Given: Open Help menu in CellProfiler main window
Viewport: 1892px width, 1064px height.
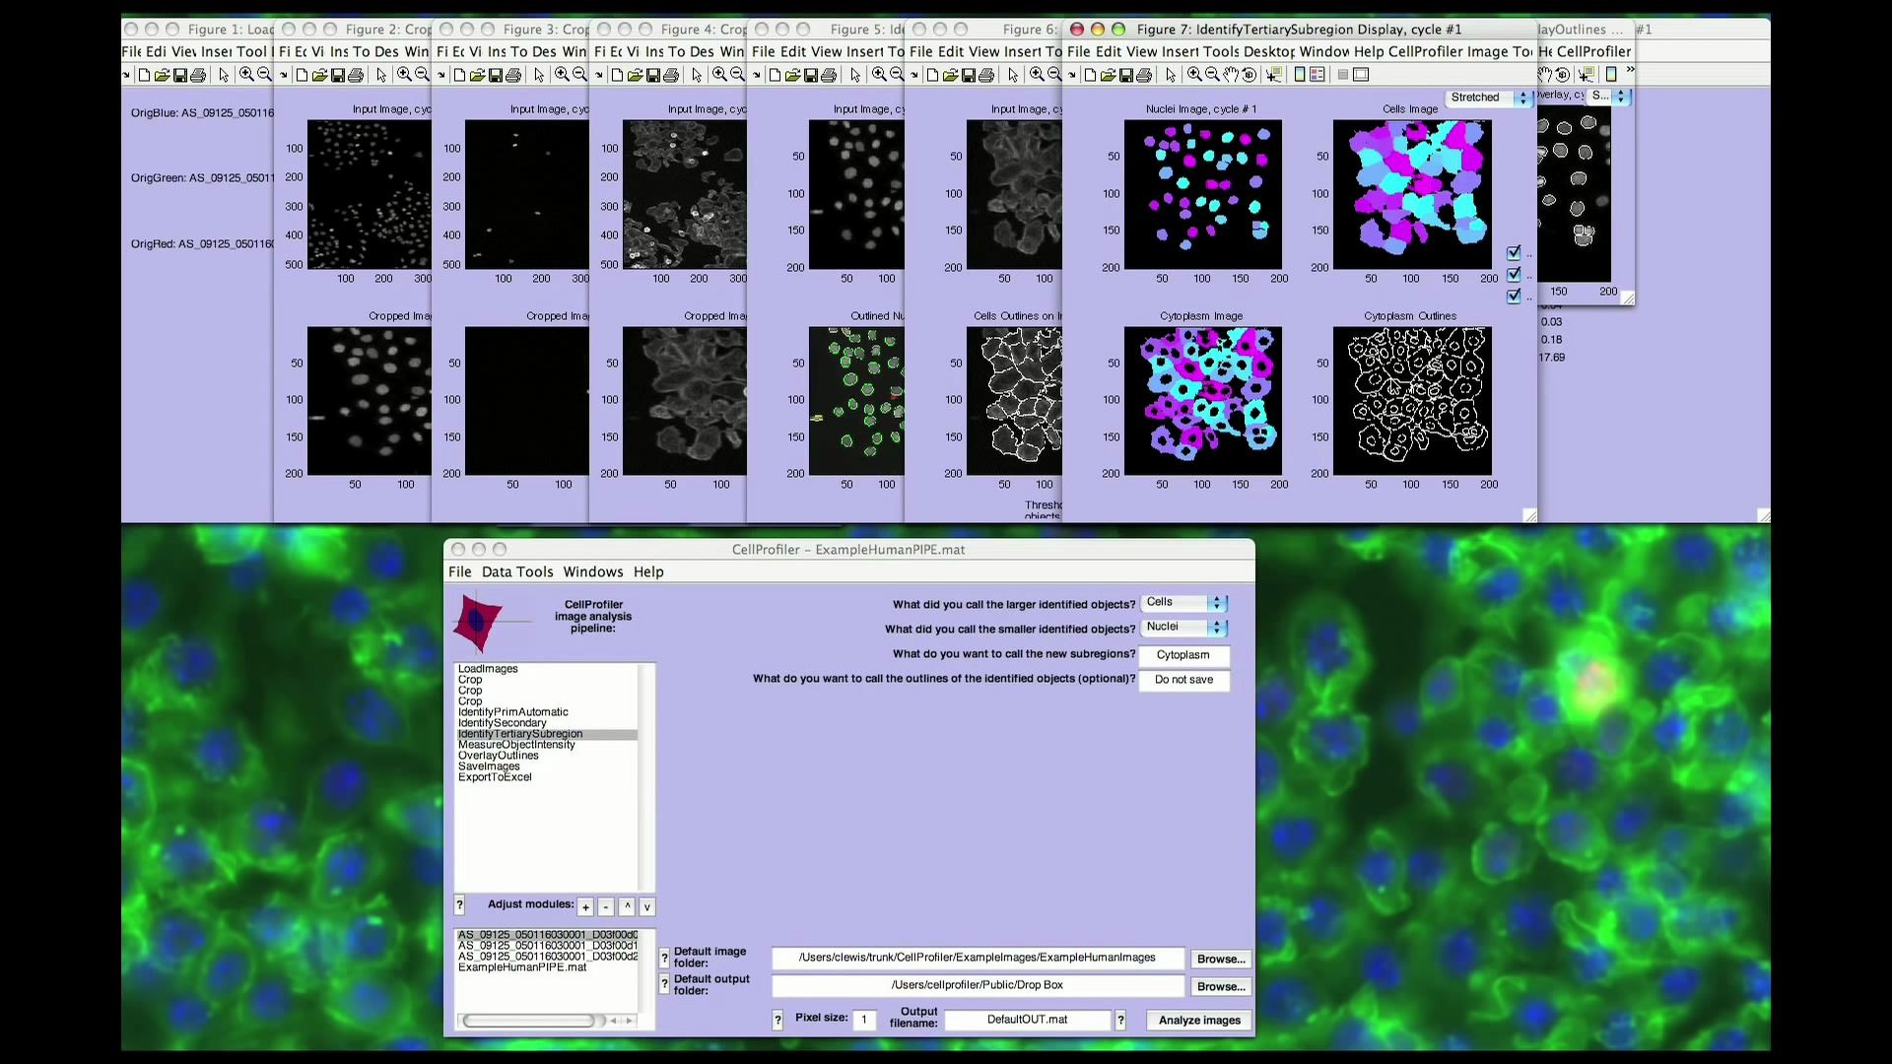Looking at the screenshot, I should pos(648,572).
